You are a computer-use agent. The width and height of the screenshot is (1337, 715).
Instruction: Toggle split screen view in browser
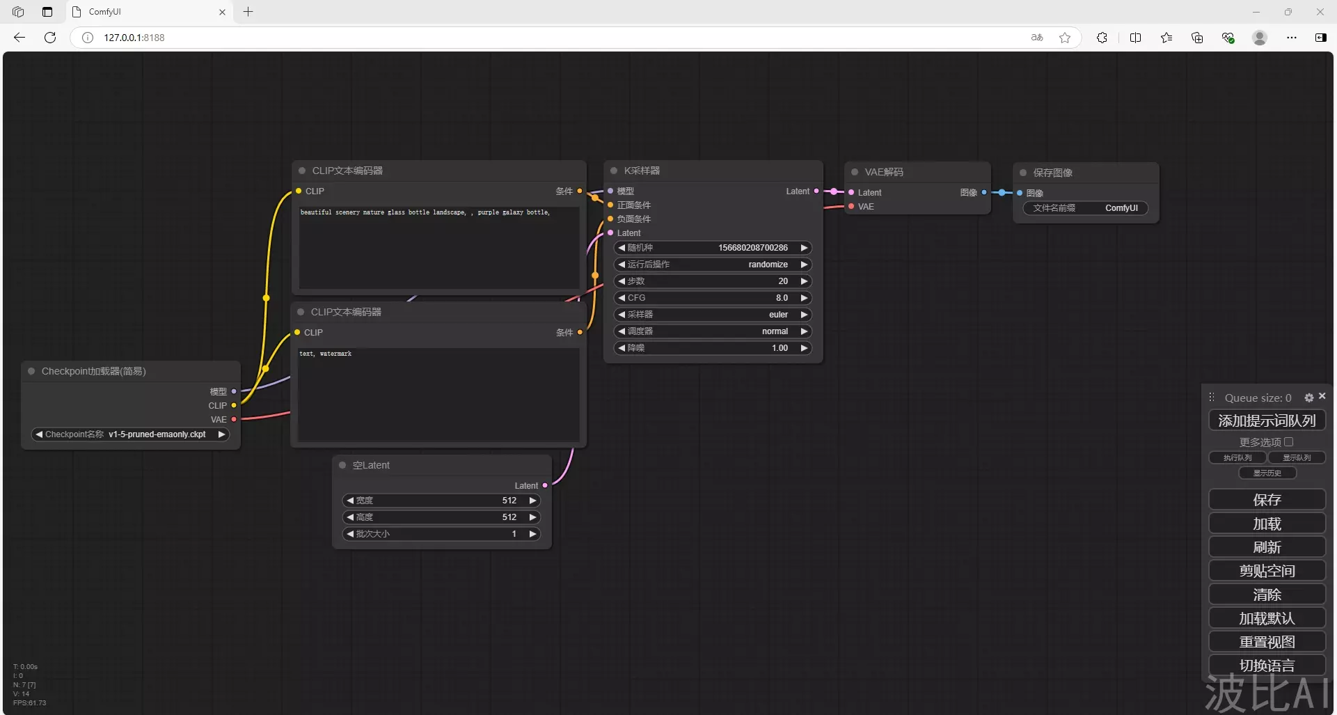[1135, 38]
